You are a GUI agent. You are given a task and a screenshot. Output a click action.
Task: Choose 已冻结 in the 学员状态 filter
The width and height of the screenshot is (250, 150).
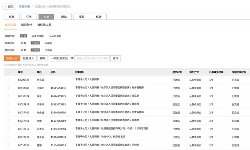tap(48, 50)
